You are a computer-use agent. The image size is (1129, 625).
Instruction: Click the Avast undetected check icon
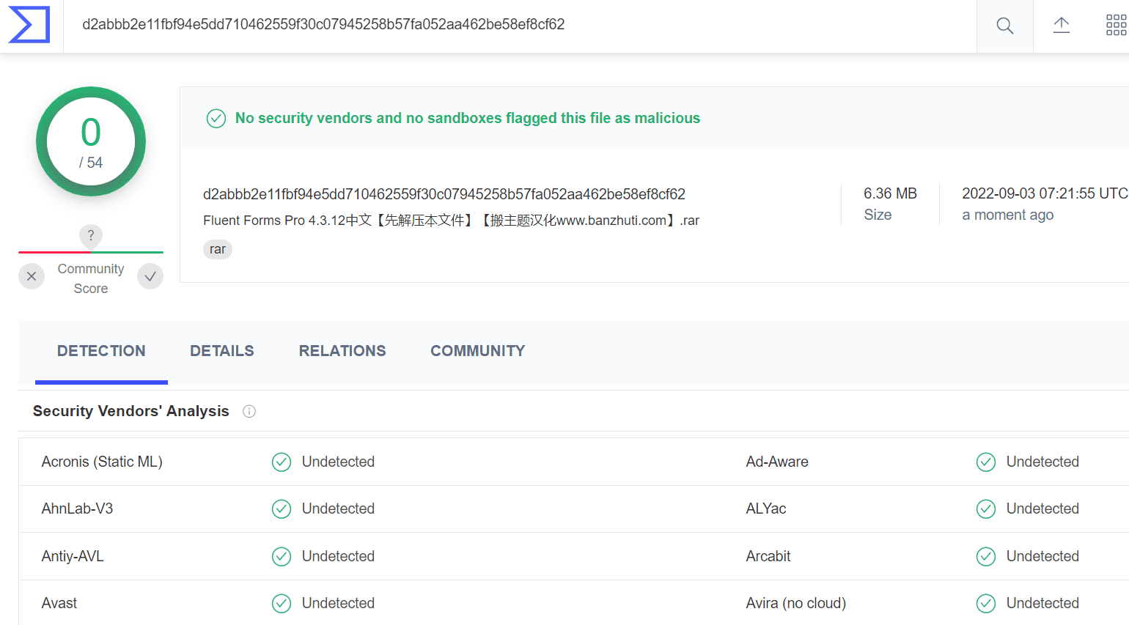pyautogui.click(x=282, y=603)
